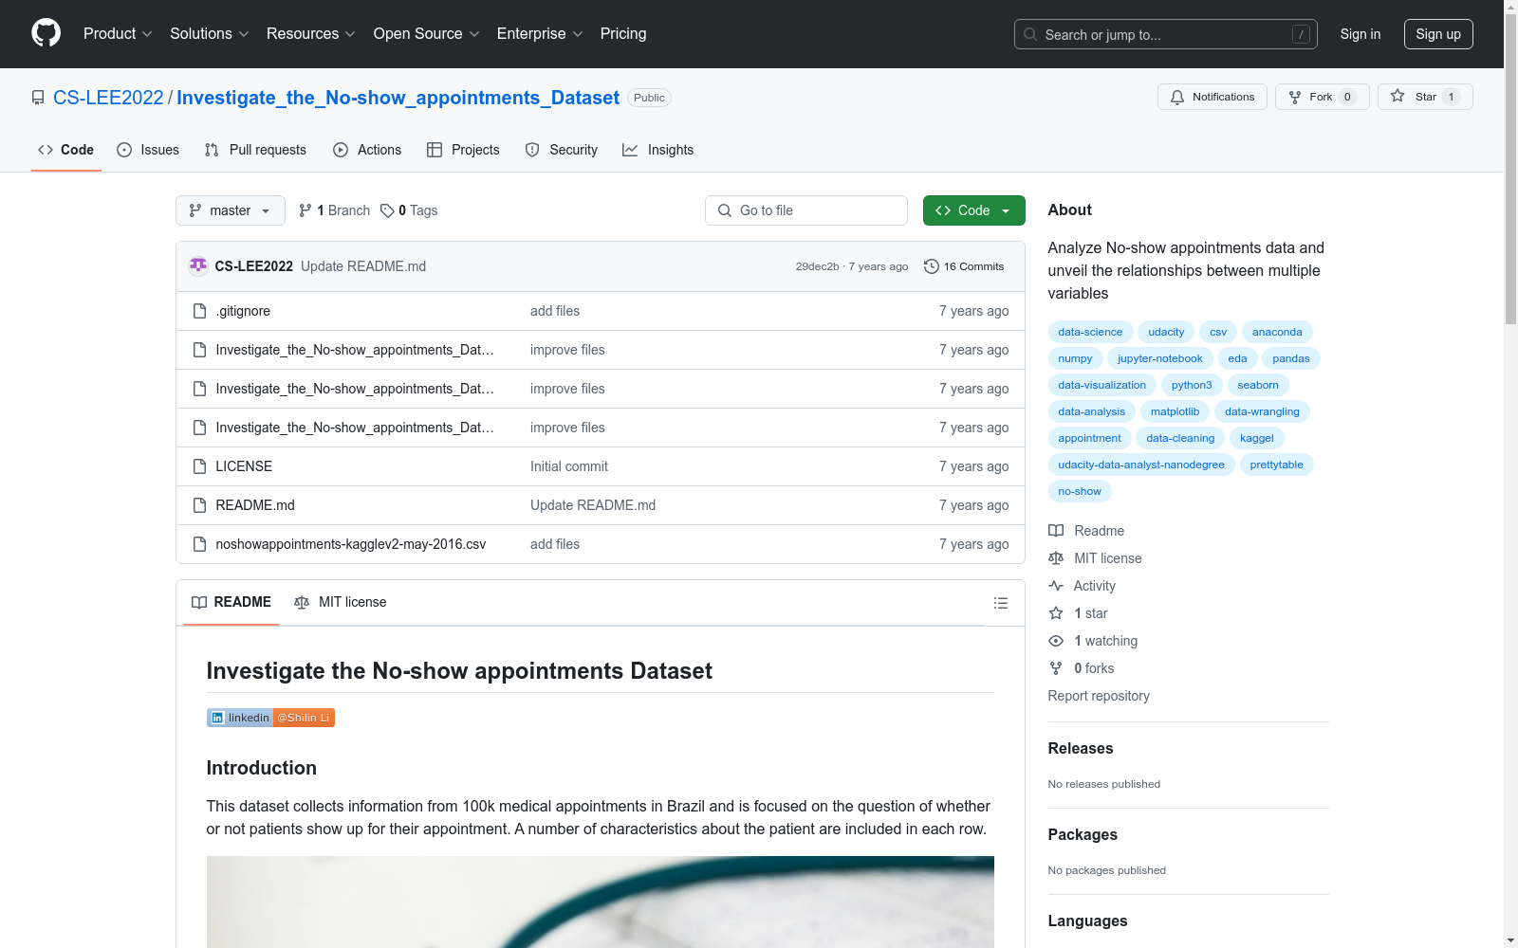Open the master branch selector
Viewport: 1518px width, 948px height.
[x=231, y=210]
